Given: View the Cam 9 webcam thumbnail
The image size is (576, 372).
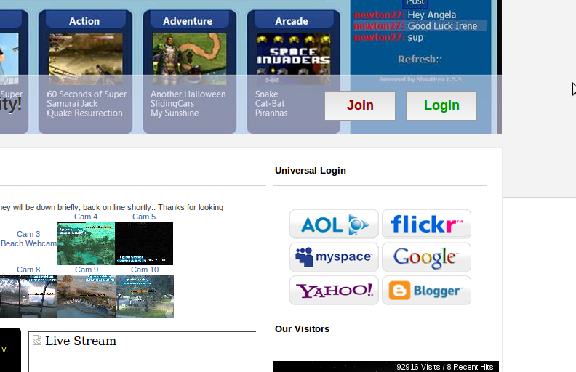Looking at the screenshot, I should tap(87, 296).
